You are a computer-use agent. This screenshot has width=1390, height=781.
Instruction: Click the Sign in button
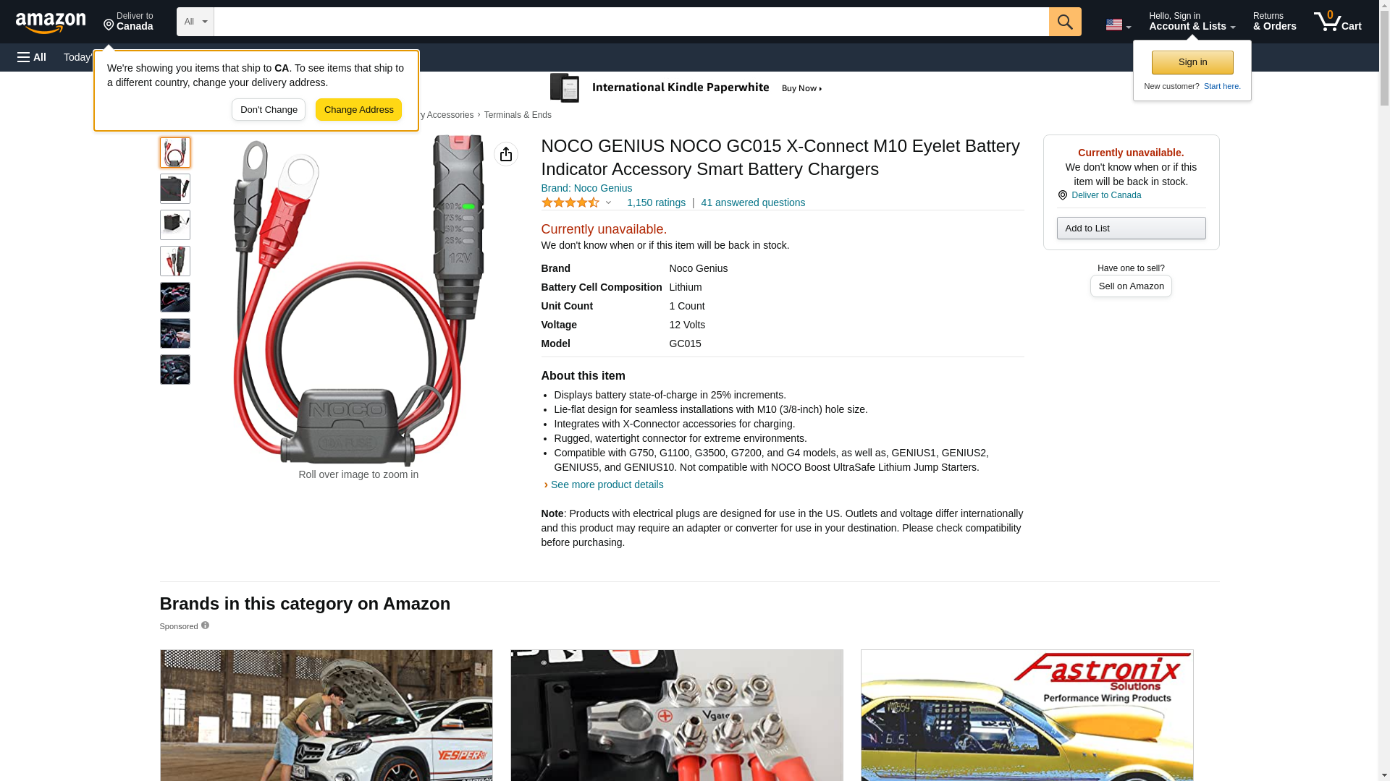(x=1192, y=62)
